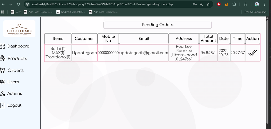Click the Order's shopping cart icon
This screenshot has width=271, height=129.
[x=2, y=70]
